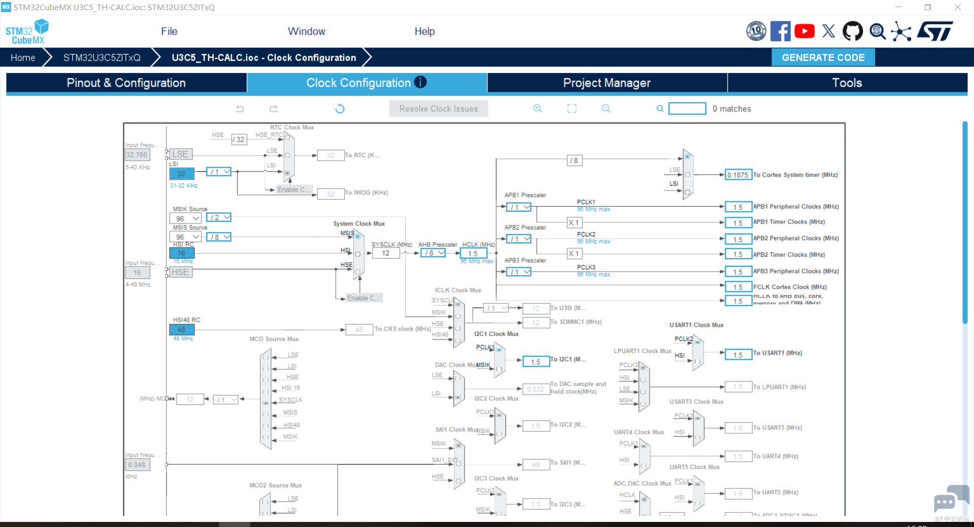The image size is (974, 527).
Task: Open the APB2 Prescaler dropdown
Action: click(518, 239)
